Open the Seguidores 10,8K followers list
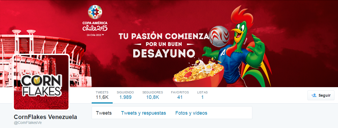Viewport: 338px width, 128px height. click(152, 95)
